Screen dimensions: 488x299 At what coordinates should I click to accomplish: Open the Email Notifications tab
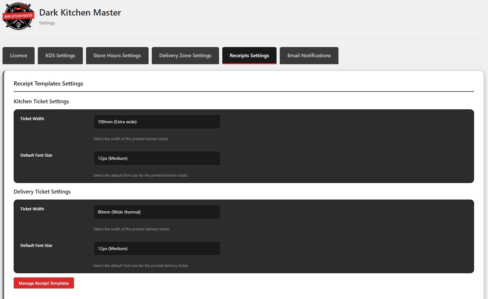pyautogui.click(x=309, y=56)
